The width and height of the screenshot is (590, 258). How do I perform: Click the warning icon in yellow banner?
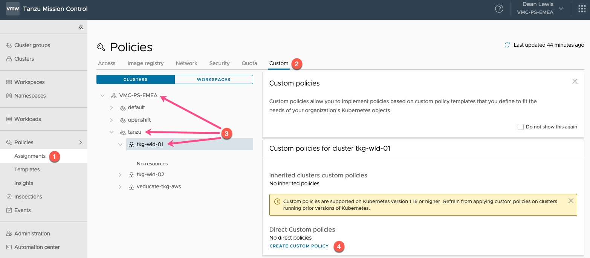click(x=277, y=202)
